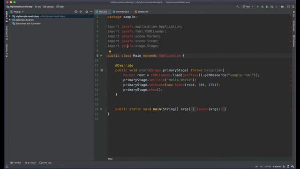Expand the External Libraries tree node

tap(10, 20)
